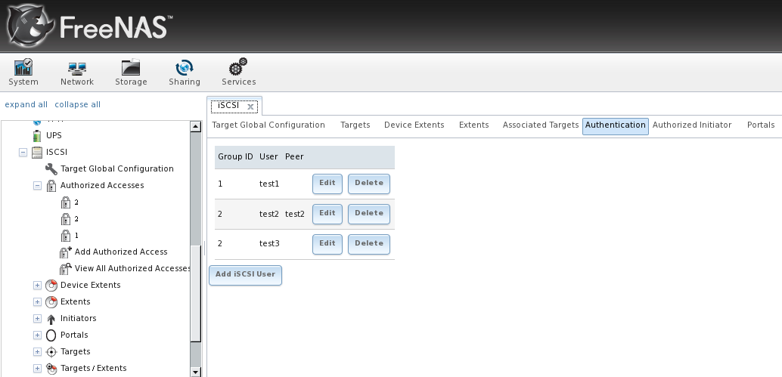Click the Targets / Extents icon
Viewport: 782px width, 377px height.
click(51, 369)
